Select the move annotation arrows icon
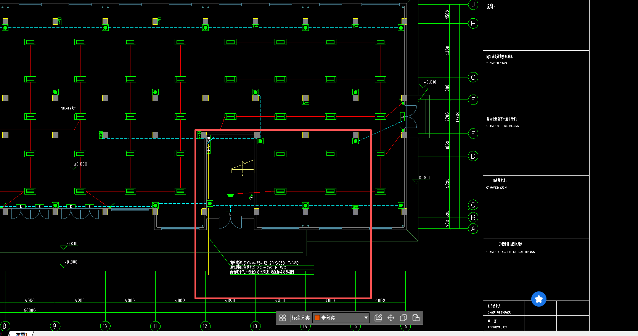The image size is (638, 336). (x=391, y=318)
